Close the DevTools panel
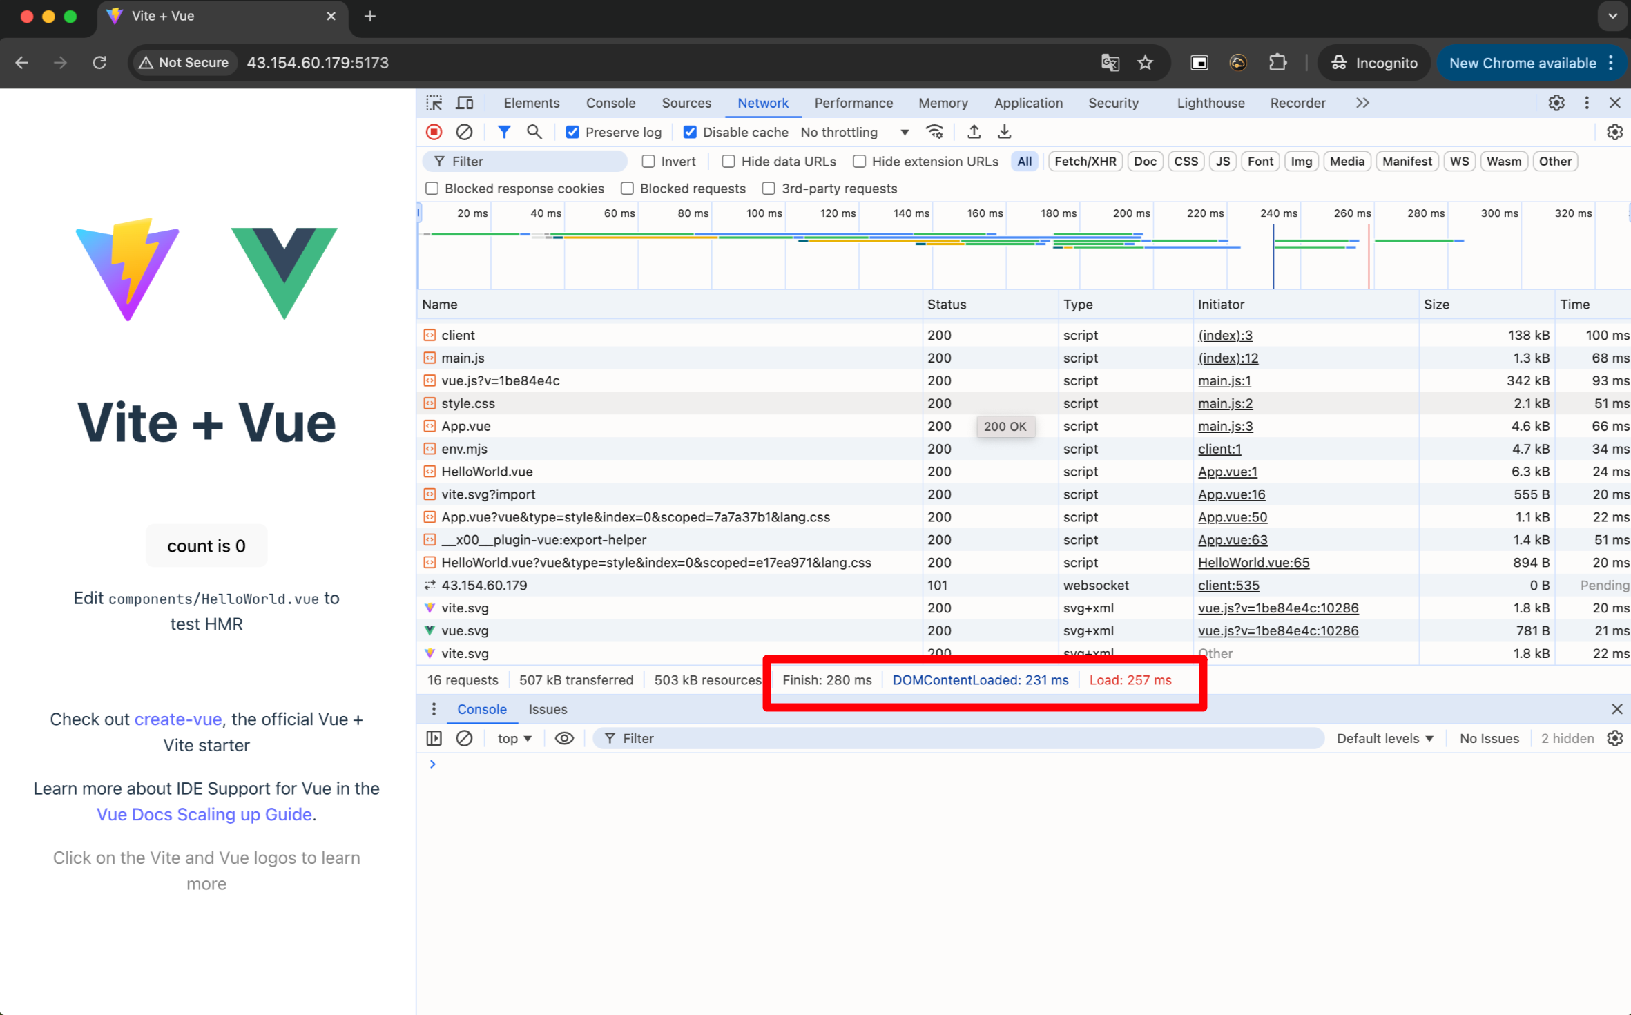This screenshot has width=1631, height=1015. click(x=1615, y=103)
